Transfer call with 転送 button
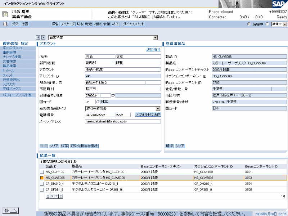The width and height of the screenshot is (288, 216). pos(89,24)
